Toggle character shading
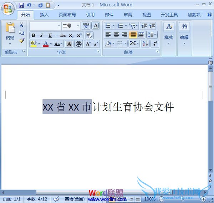Viewport: 214px width, 203px height. pyautogui.click(x=69, y=44)
